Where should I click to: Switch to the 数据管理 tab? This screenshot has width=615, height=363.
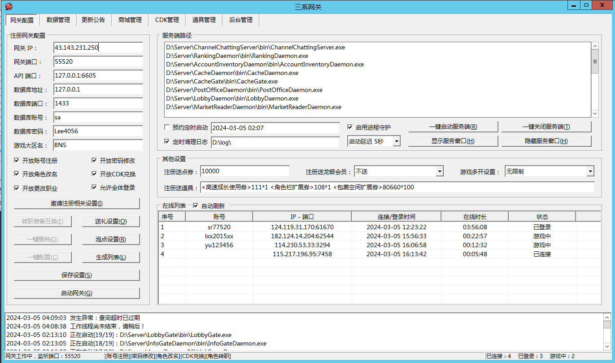tap(58, 20)
